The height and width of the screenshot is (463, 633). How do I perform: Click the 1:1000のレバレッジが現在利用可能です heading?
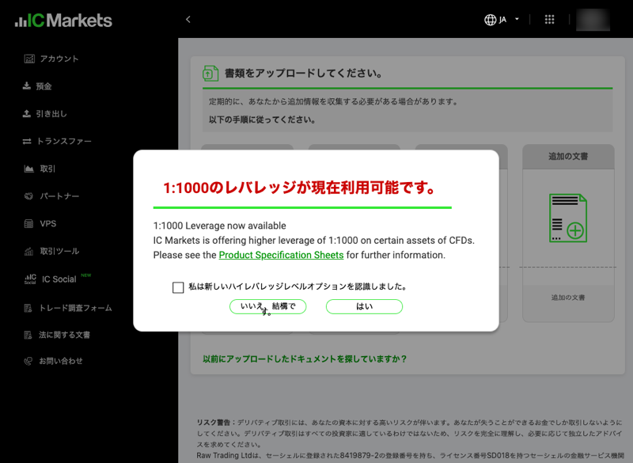(299, 188)
